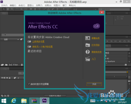Image resolution: width=131 pixels, height=104 pixels.
Task: Select the Rectangle shape tool
Action: tap(31, 9)
